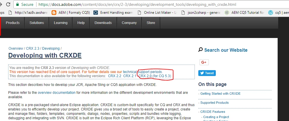Click the browser address bar URL
The height and width of the screenshot is (121, 289).
click(137, 4)
